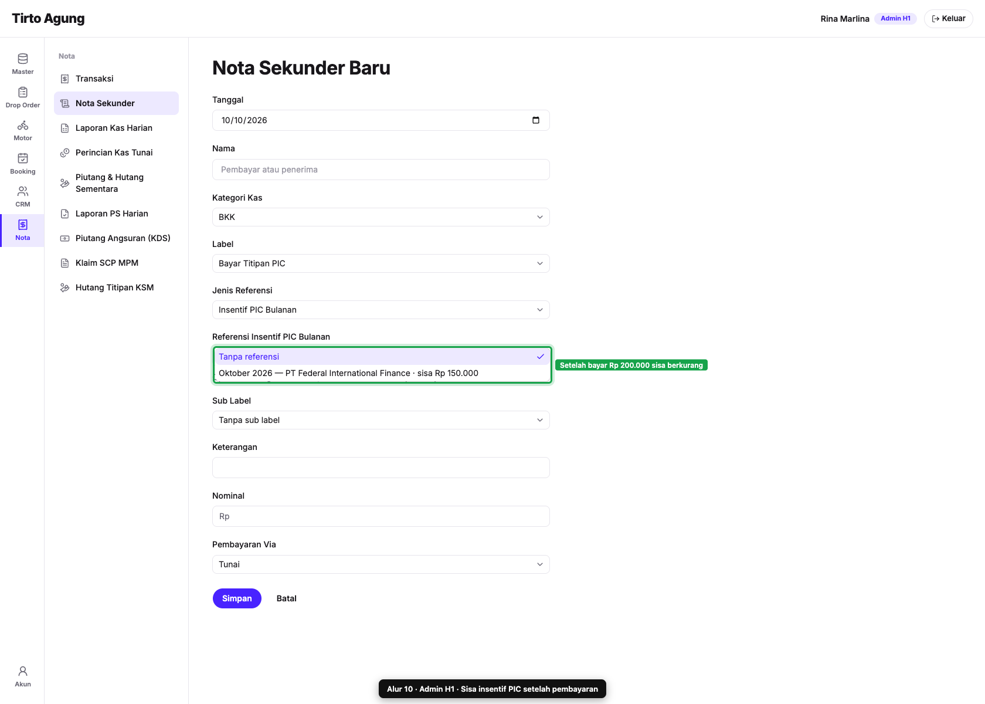
Task: Click the calendar picker icon in Tanggal
Action: pyautogui.click(x=535, y=120)
